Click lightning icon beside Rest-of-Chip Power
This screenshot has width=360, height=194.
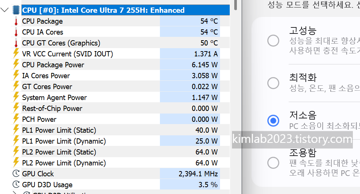click(16, 108)
